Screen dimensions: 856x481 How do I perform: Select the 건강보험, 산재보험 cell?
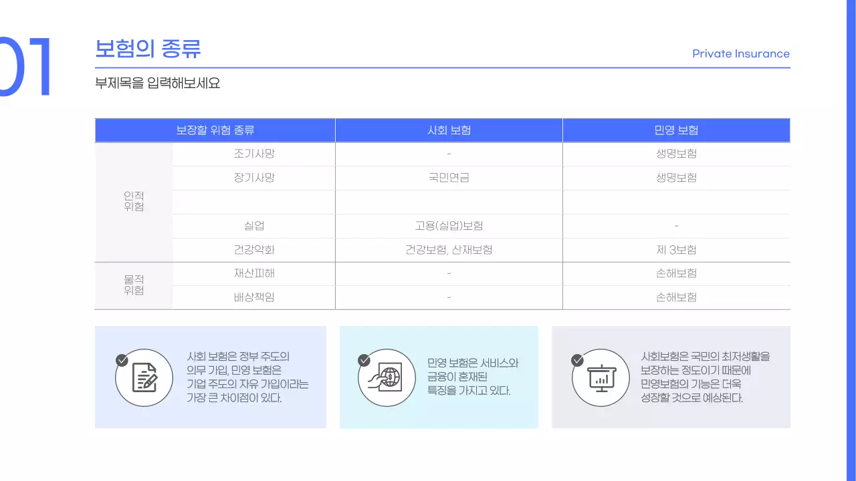pos(448,250)
